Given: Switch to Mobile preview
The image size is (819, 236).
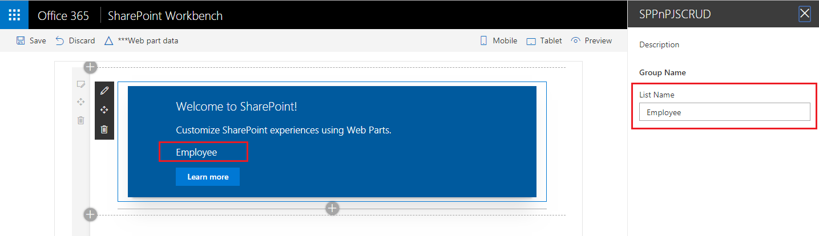Looking at the screenshot, I should tap(498, 40).
